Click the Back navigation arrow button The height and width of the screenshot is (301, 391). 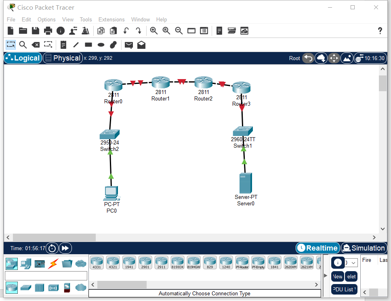(308, 59)
